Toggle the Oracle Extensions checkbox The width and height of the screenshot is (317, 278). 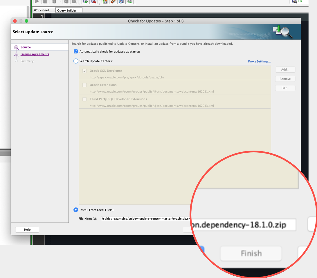coord(84,85)
